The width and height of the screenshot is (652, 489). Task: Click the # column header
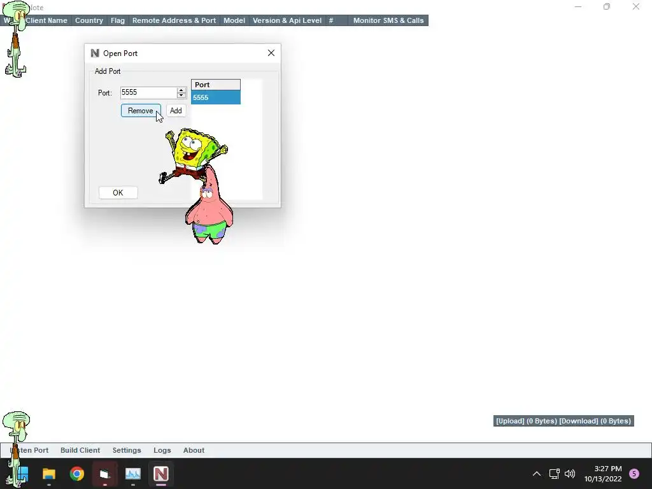pos(336,20)
